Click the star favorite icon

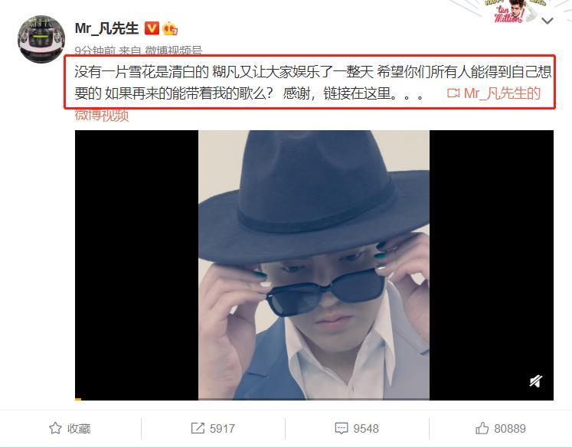click(55, 428)
